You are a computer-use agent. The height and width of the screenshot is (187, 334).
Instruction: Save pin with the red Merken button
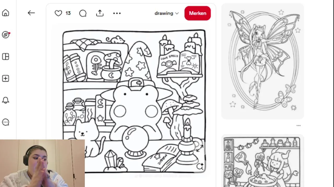[x=198, y=13]
